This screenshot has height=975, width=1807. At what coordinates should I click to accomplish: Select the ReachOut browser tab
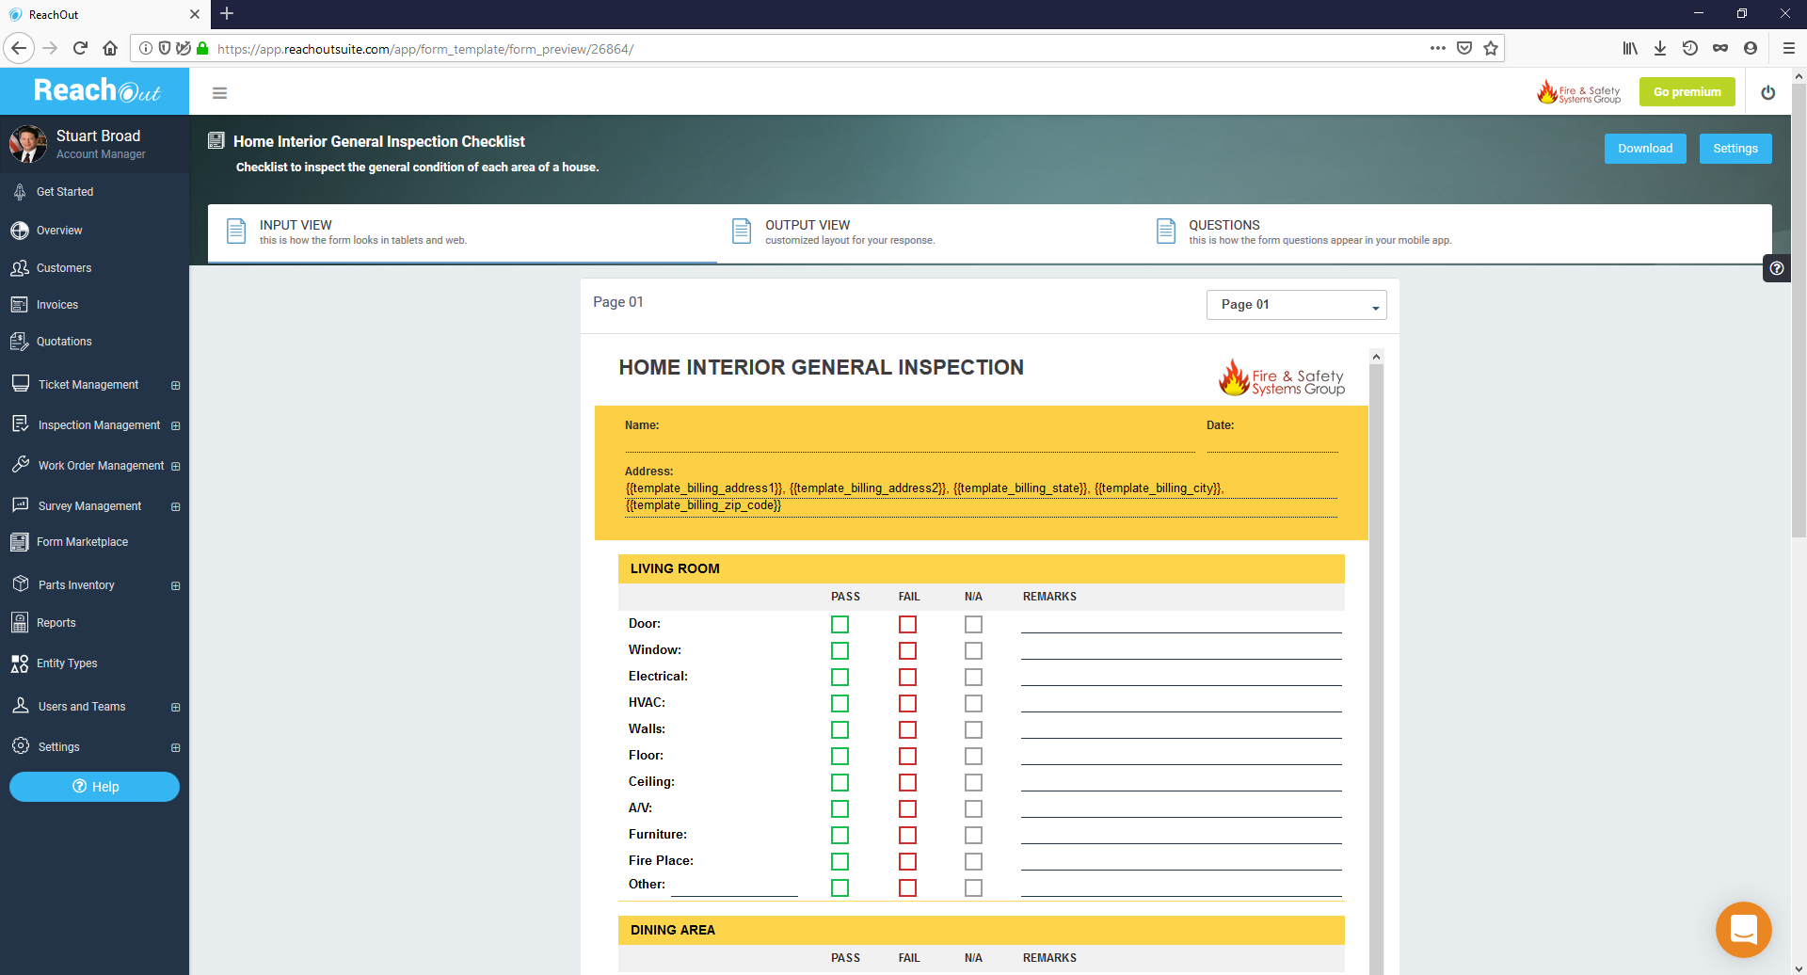click(x=104, y=14)
